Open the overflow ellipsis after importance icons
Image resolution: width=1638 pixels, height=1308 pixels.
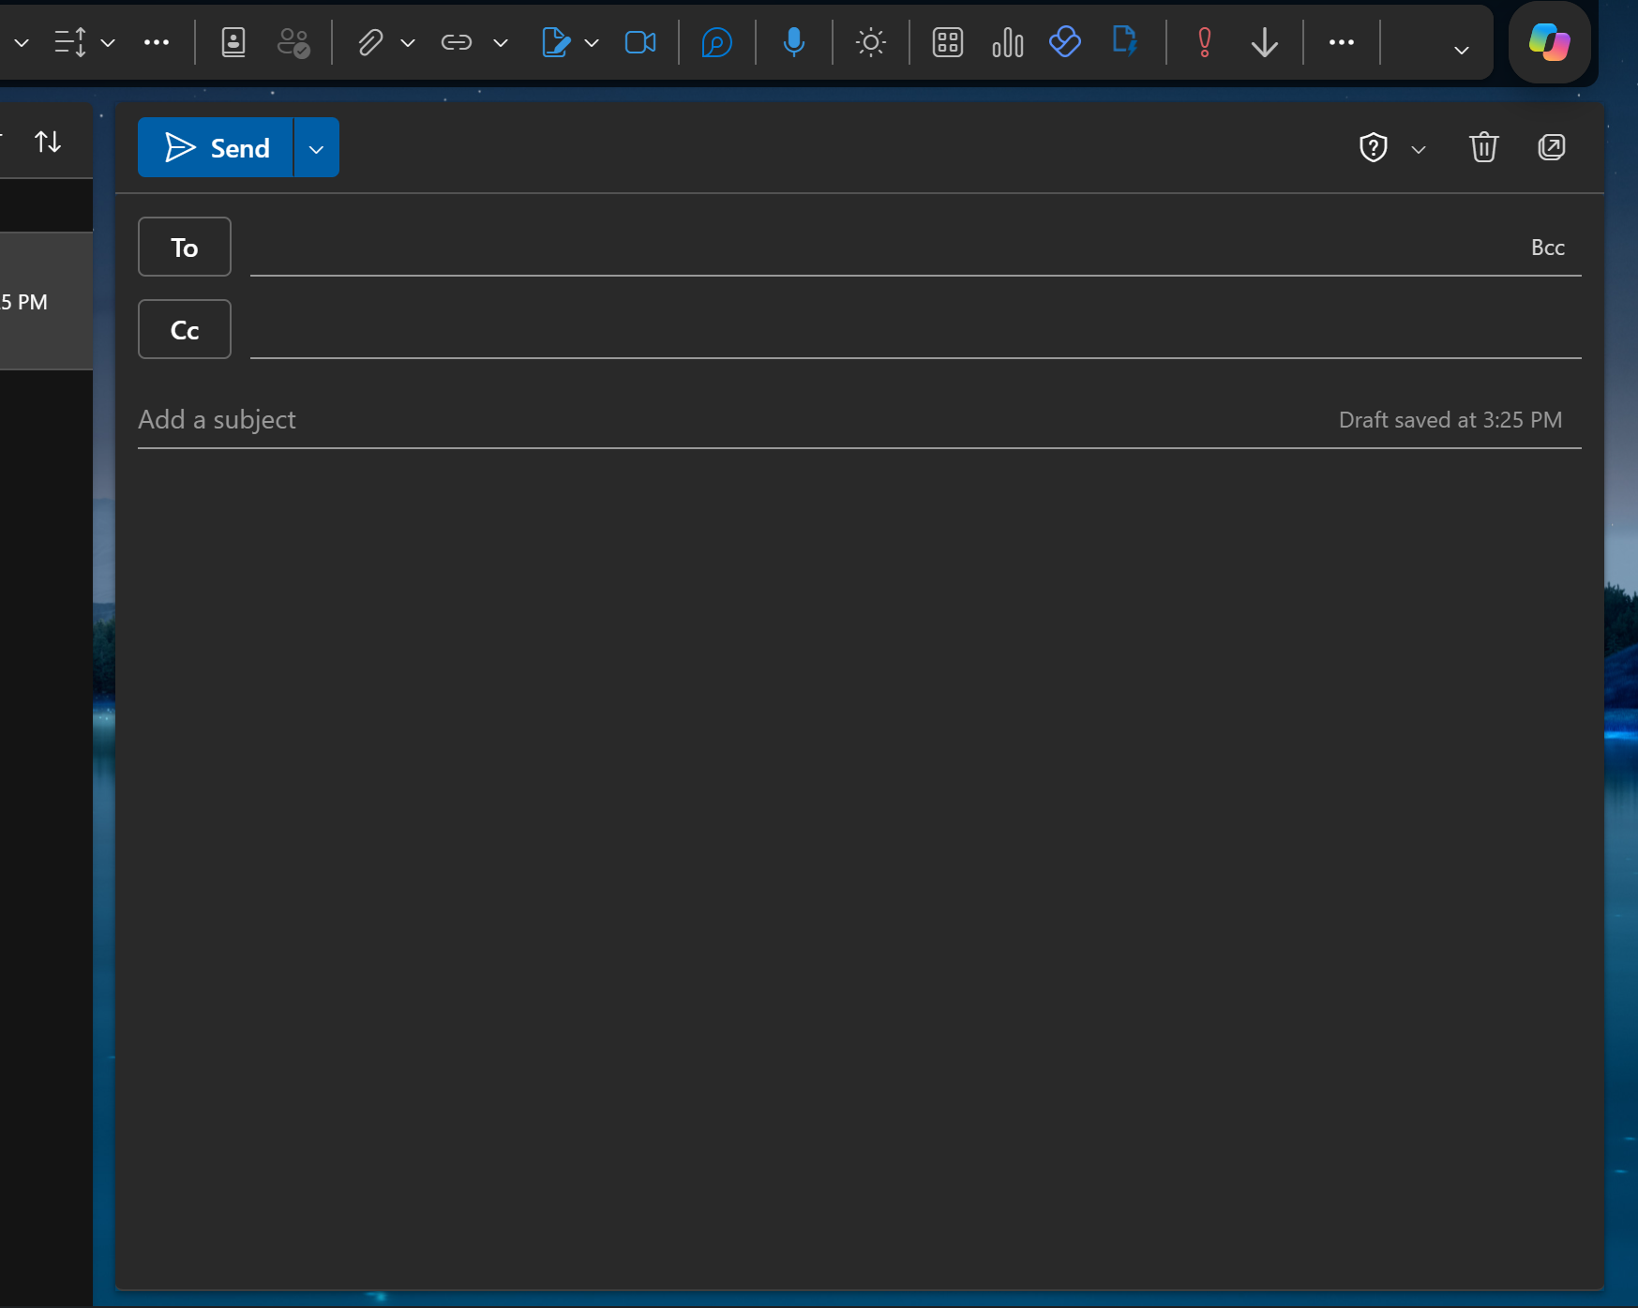click(x=1342, y=43)
